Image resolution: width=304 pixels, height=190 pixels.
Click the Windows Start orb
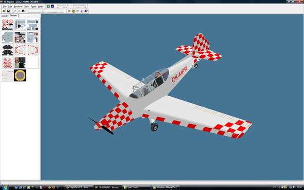pos(5,187)
